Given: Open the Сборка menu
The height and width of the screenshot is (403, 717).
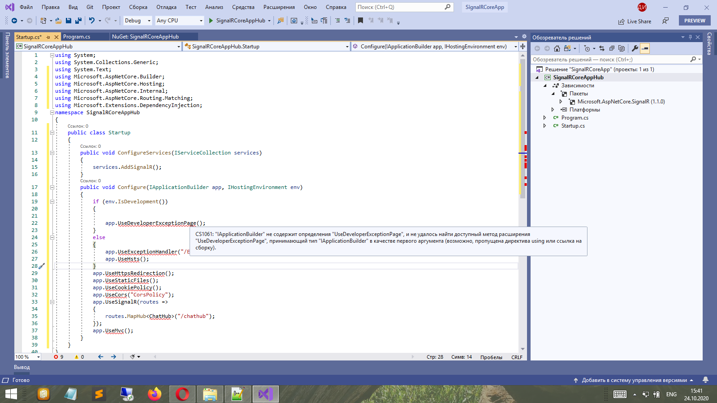Looking at the screenshot, I should click(x=138, y=7).
